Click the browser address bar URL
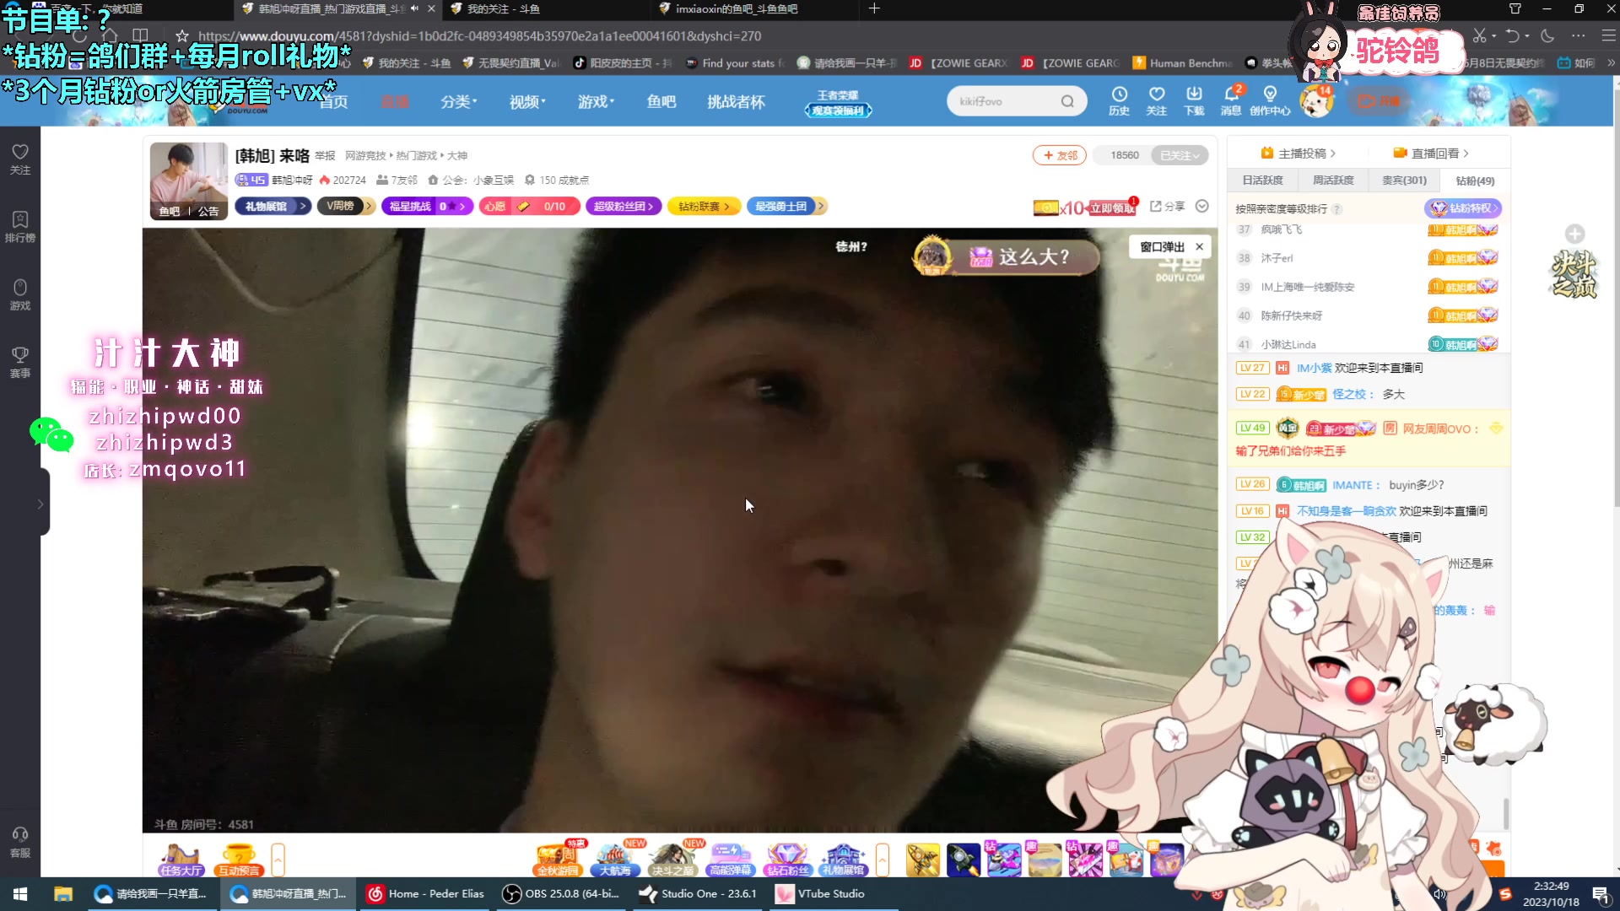Screen dimensions: 1620x911 (x=479, y=36)
